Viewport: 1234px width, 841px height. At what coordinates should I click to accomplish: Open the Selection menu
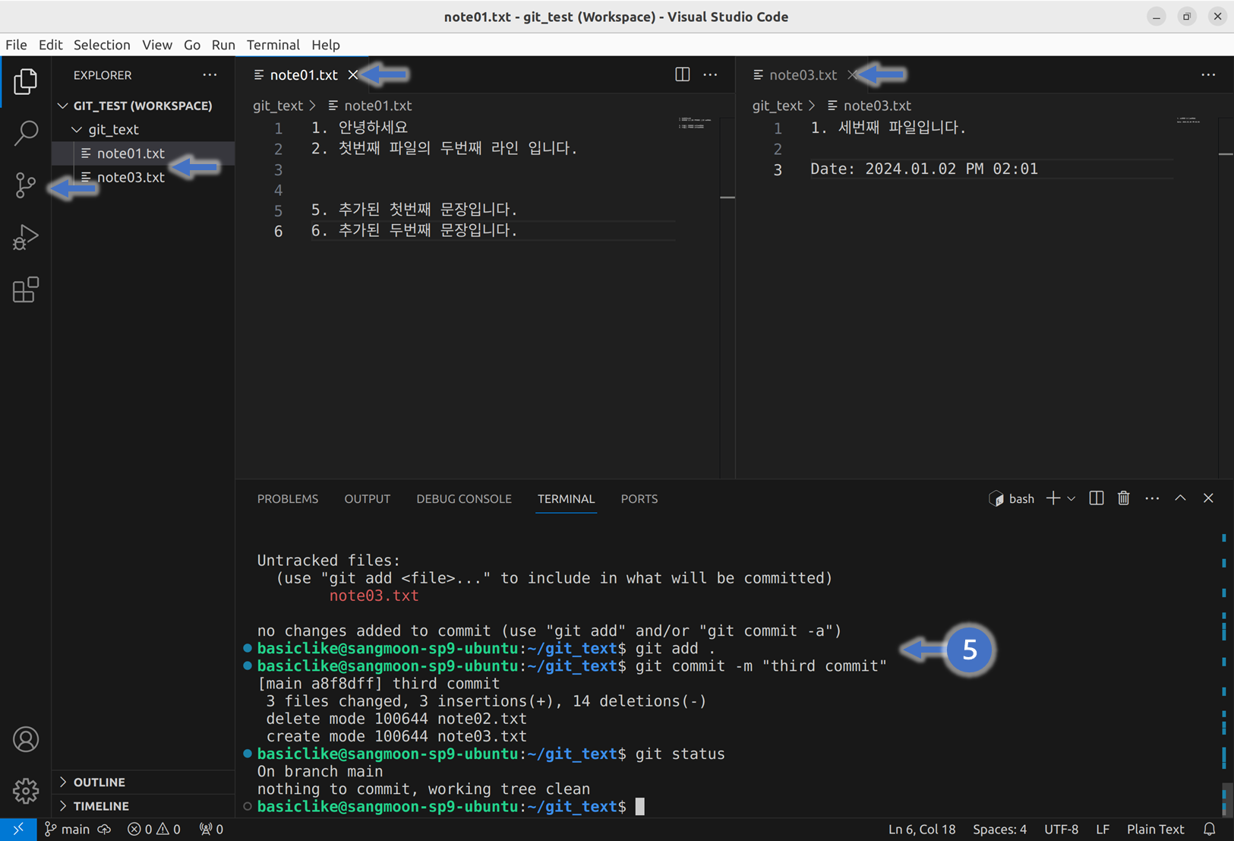[x=102, y=45]
